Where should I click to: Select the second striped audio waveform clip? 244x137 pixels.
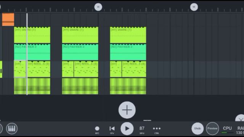click(80, 86)
